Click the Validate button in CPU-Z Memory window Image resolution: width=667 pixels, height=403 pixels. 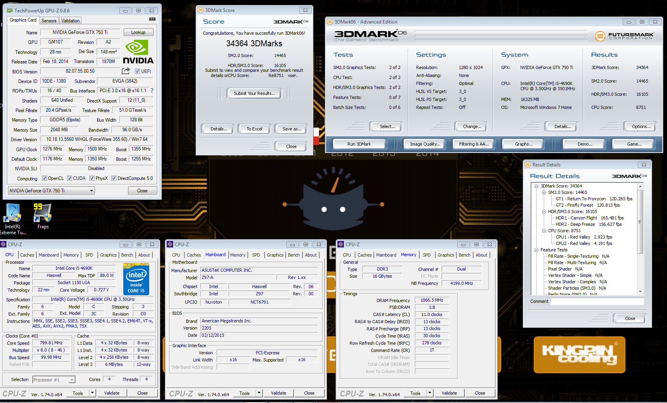(449, 393)
